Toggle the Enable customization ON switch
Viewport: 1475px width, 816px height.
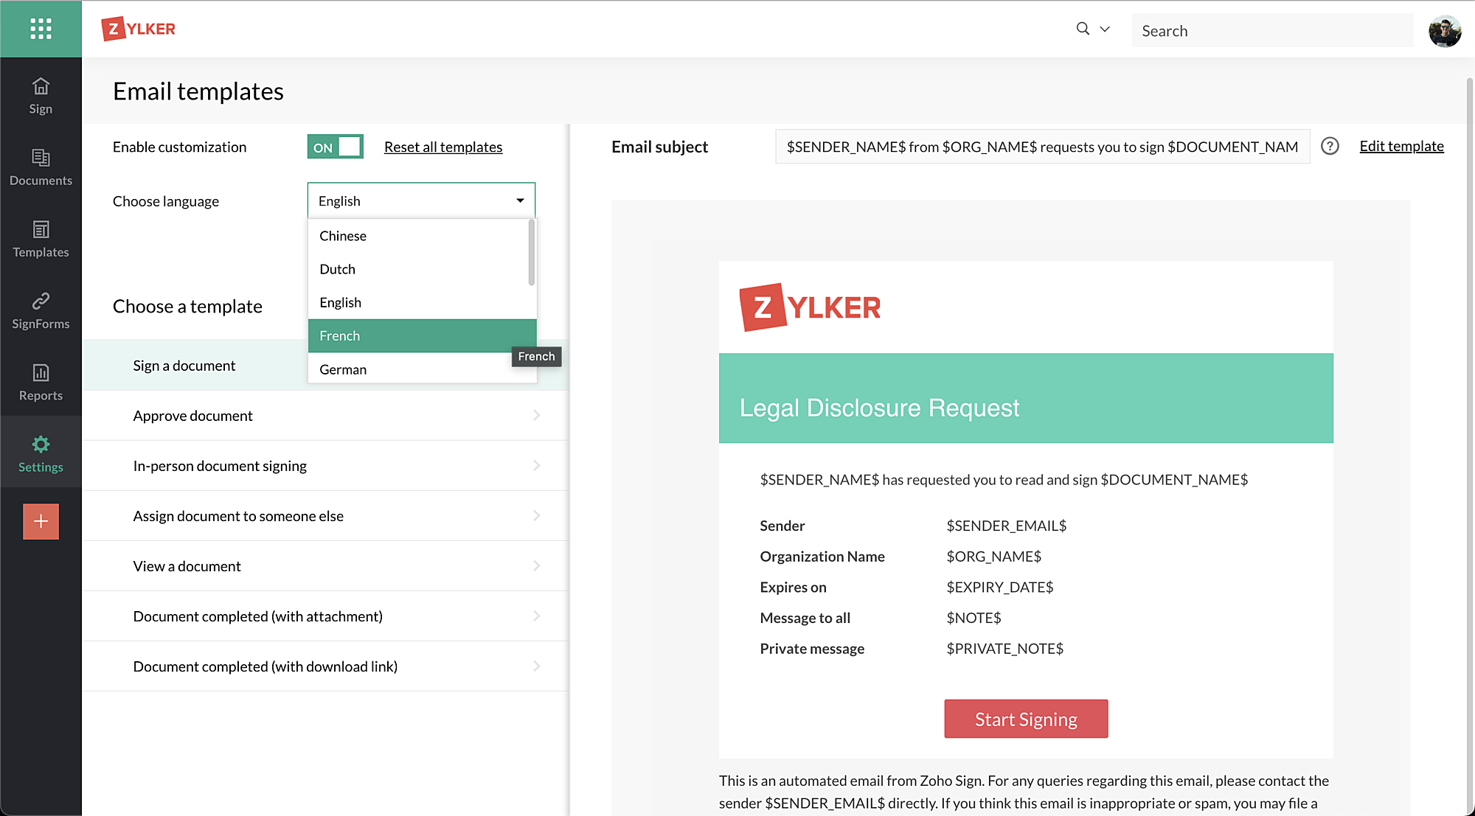click(336, 147)
